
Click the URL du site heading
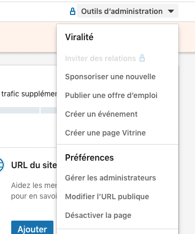click(34, 165)
